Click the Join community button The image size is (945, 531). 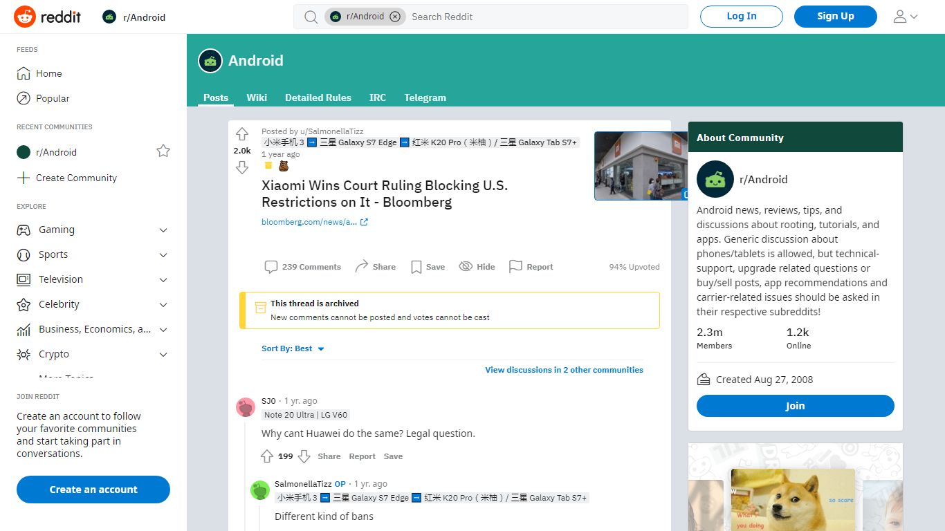[x=796, y=406]
